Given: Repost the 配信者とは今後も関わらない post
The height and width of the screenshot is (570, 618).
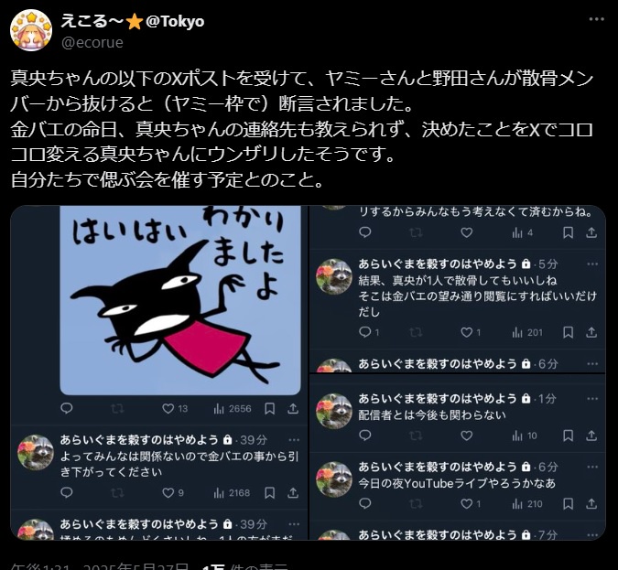Looking at the screenshot, I should (x=416, y=436).
